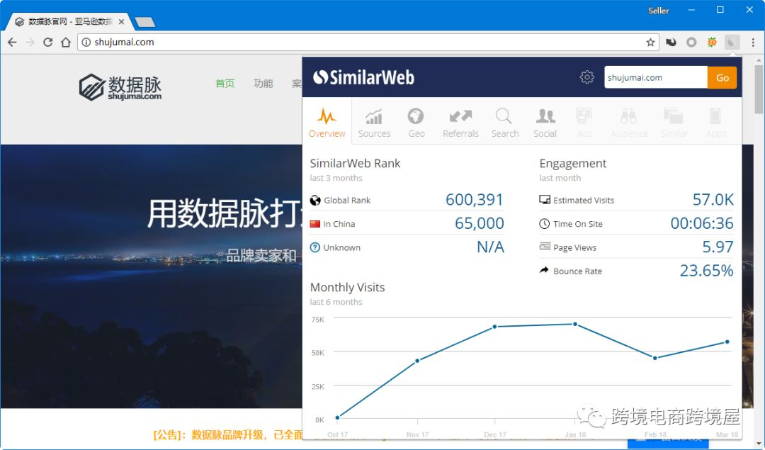This screenshot has height=450, width=765.
Task: Click the Feb 18 data point on chart
Action: point(654,358)
